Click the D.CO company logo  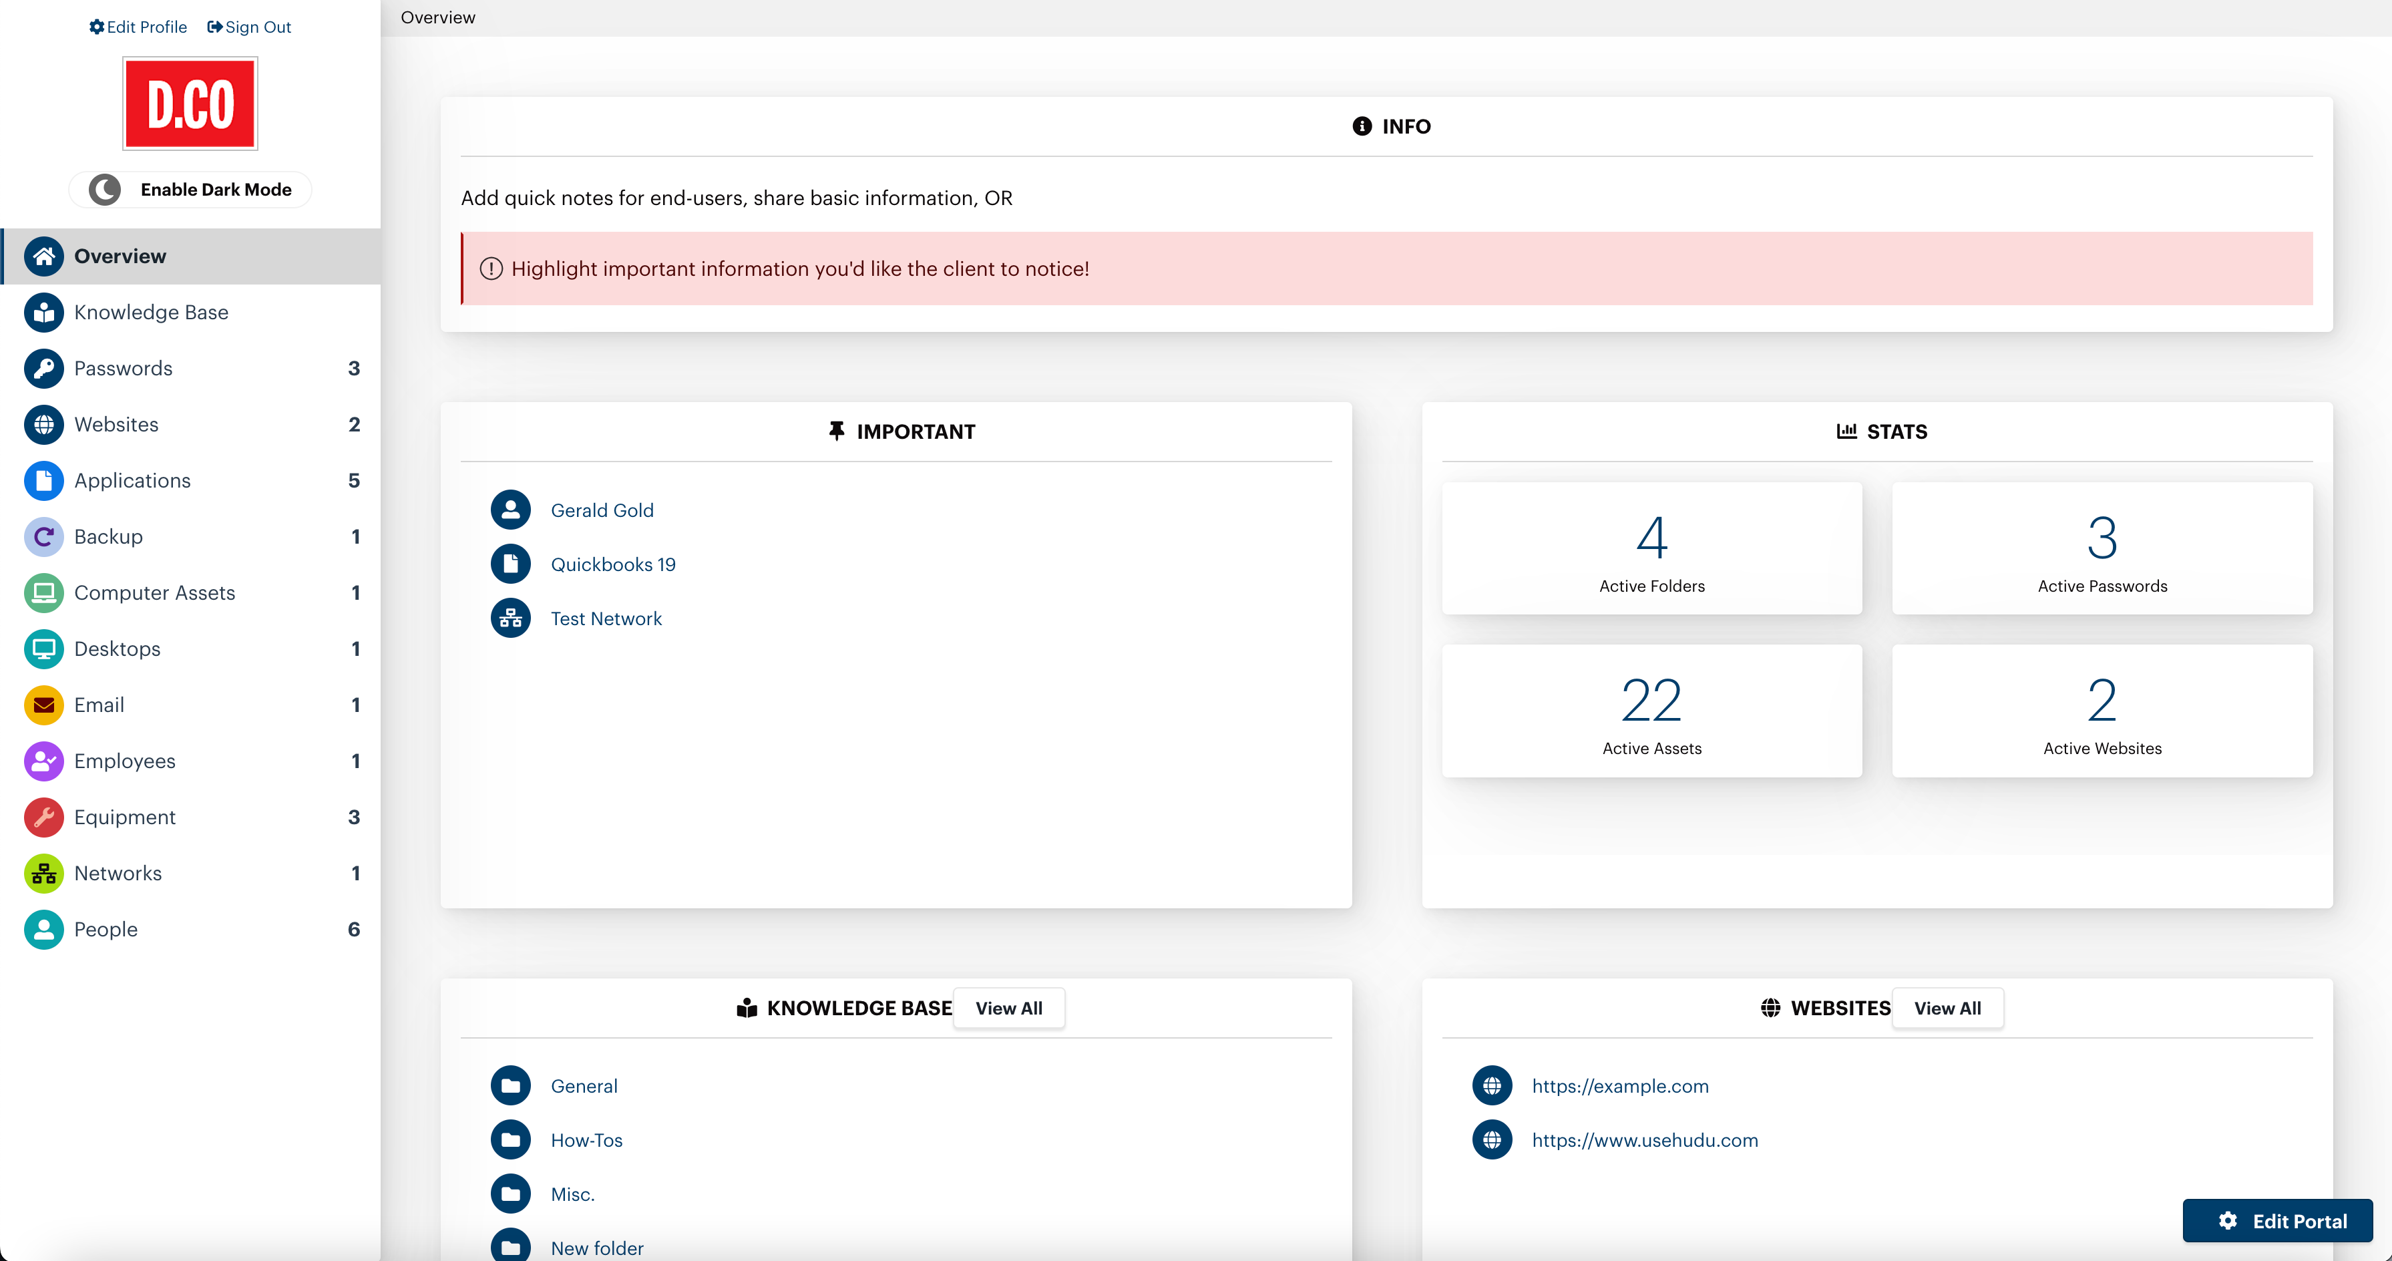pyautogui.click(x=190, y=103)
